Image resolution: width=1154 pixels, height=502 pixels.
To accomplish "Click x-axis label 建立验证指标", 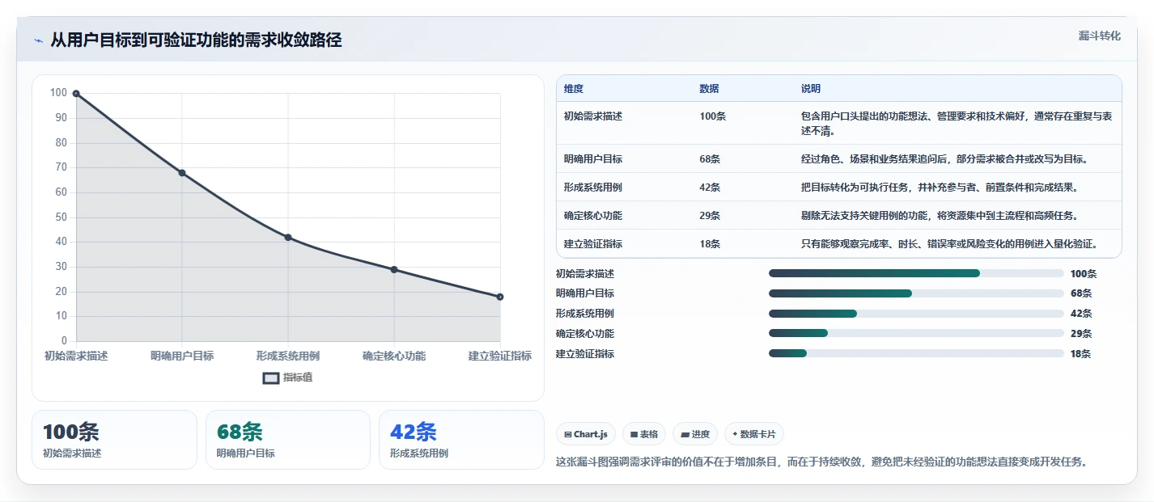I will pos(500,356).
